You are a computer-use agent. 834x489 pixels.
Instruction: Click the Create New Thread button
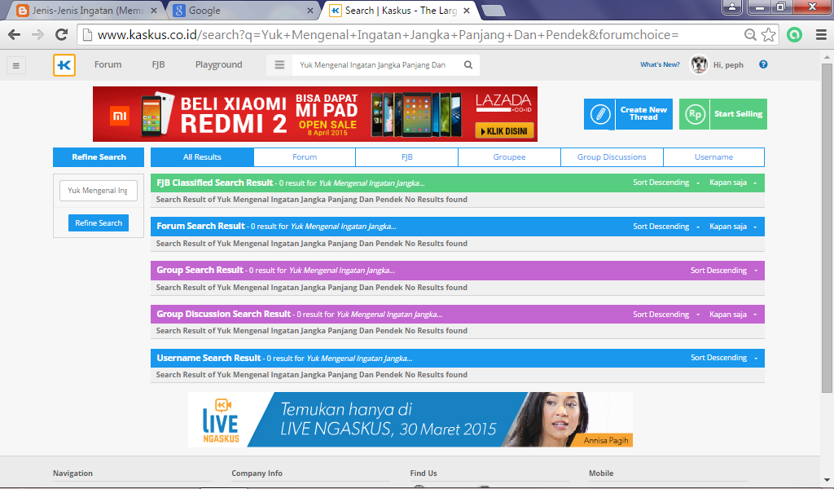pyautogui.click(x=628, y=114)
